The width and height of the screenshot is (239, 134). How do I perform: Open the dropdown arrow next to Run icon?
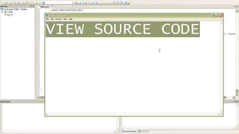pos(83,3)
